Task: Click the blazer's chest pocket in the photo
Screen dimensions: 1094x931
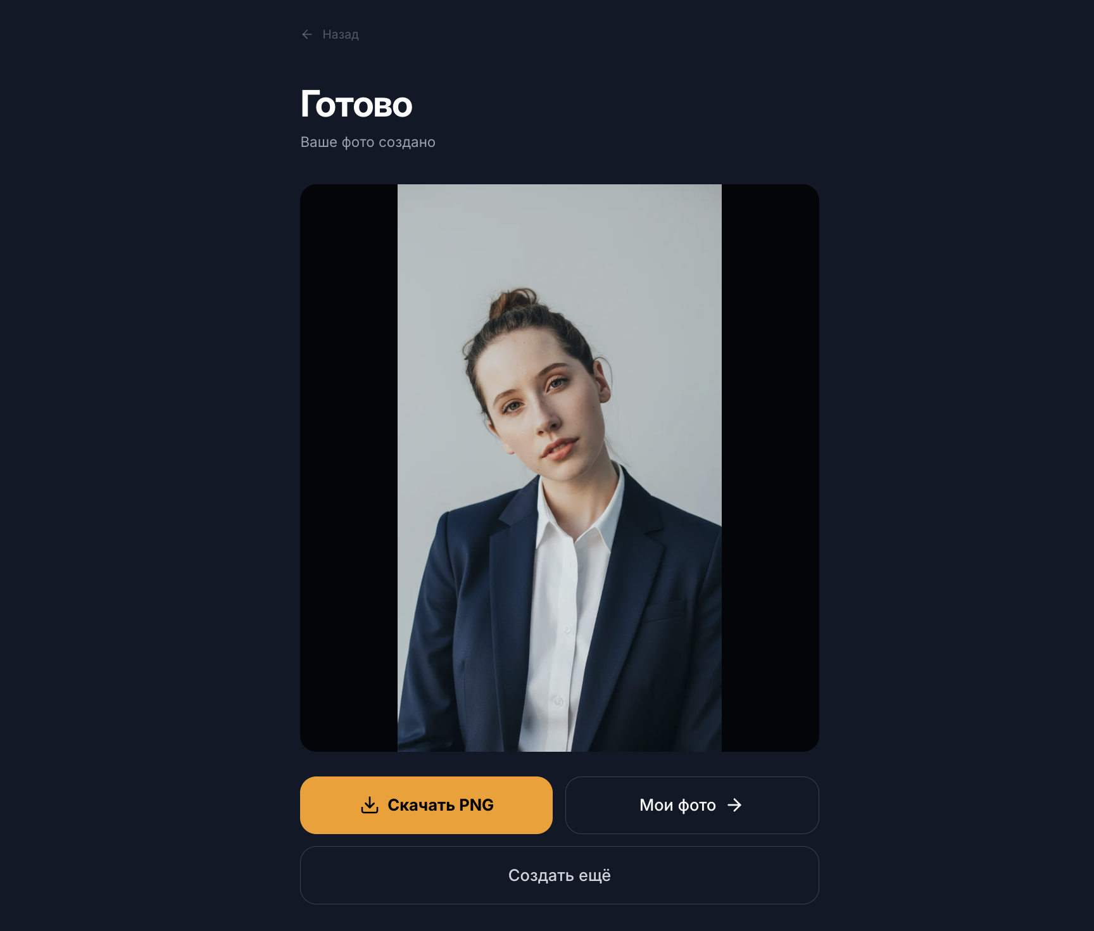Action: [x=665, y=609]
